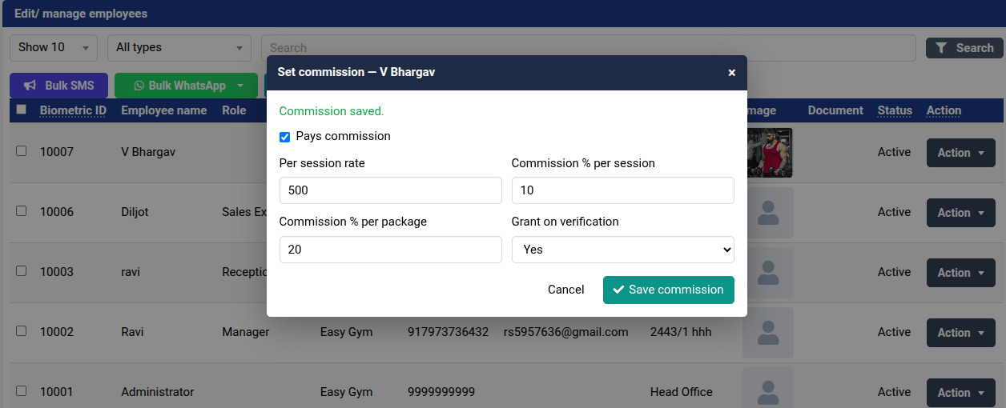Click the Bulk SMS button
Screen dimensions: 1006x408
tap(58, 86)
